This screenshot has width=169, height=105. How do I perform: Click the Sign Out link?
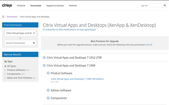(x=144, y=5)
